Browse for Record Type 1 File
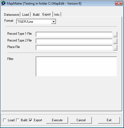Image resolution: width=124 pixels, height=128 pixels. pos(115,34)
